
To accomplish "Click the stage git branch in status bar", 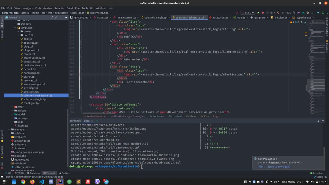I will coord(318,177).
